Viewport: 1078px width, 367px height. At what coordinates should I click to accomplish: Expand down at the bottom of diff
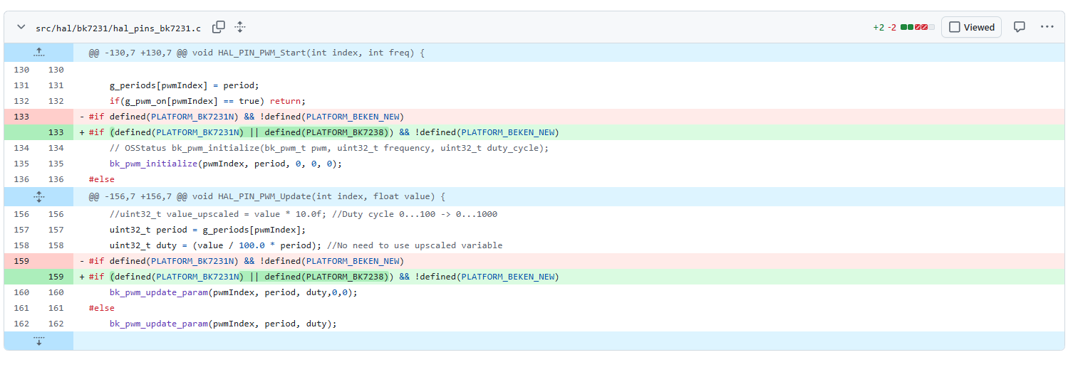(38, 341)
